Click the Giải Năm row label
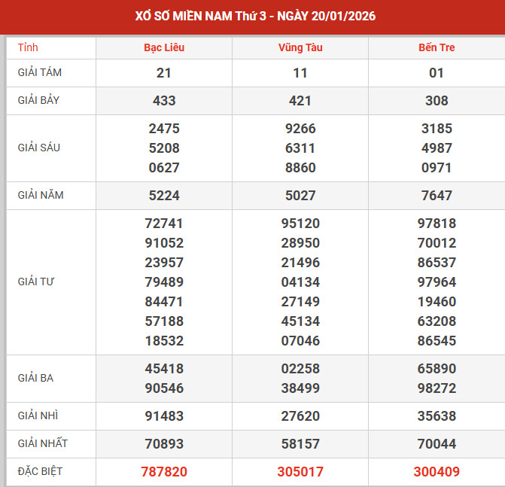This screenshot has width=505, height=487. pos(41,195)
